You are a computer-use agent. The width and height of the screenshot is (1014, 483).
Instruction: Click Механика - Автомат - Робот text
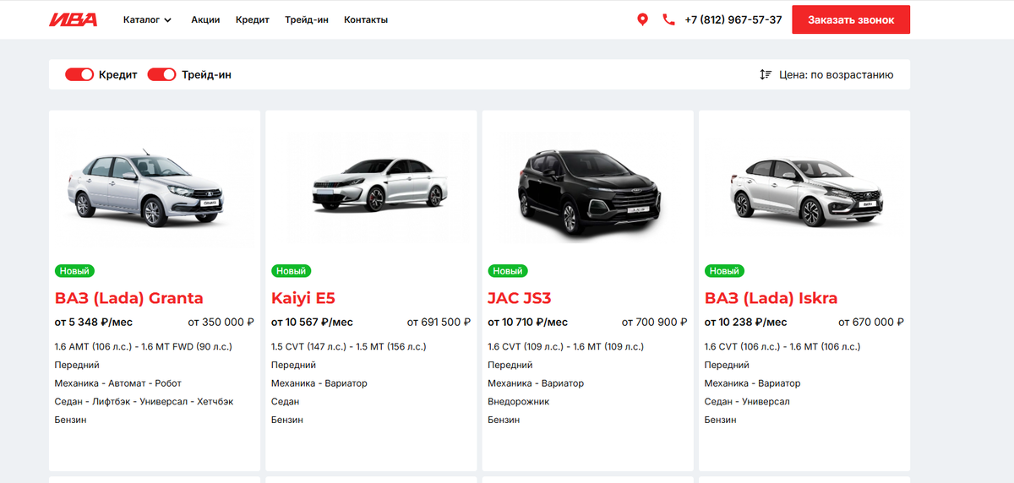(118, 383)
